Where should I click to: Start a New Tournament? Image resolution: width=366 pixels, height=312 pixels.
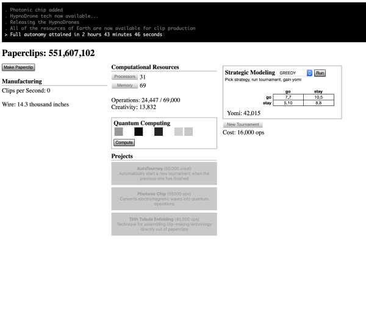(243, 124)
